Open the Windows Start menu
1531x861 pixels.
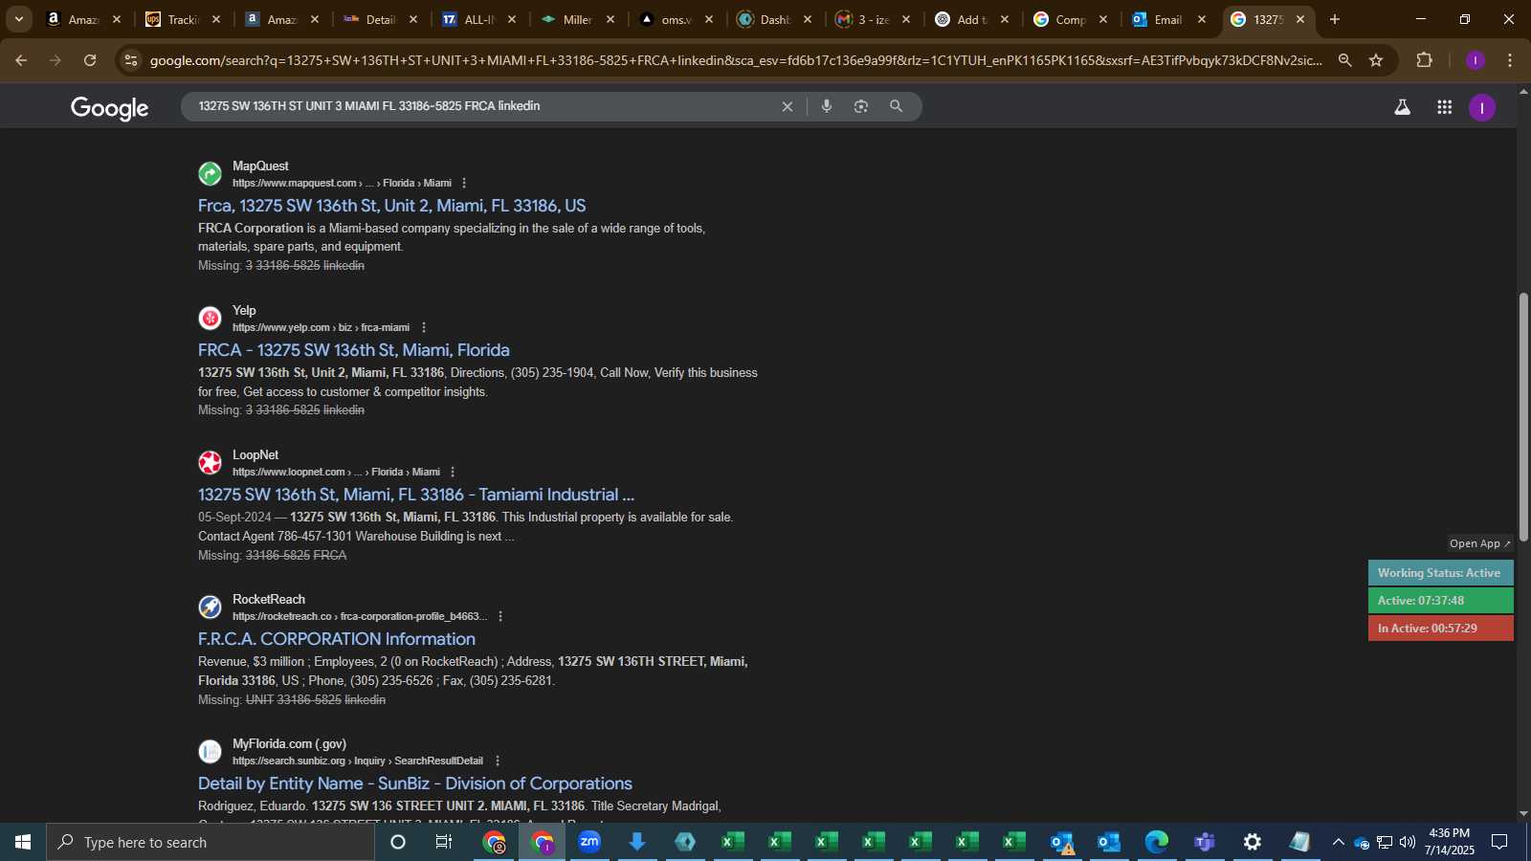click(23, 842)
